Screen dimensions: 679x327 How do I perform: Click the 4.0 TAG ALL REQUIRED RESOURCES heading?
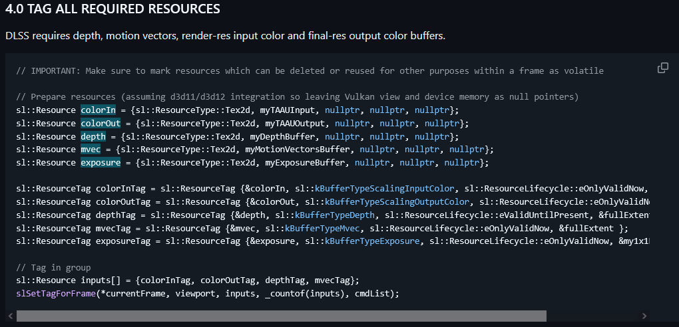tap(113, 9)
